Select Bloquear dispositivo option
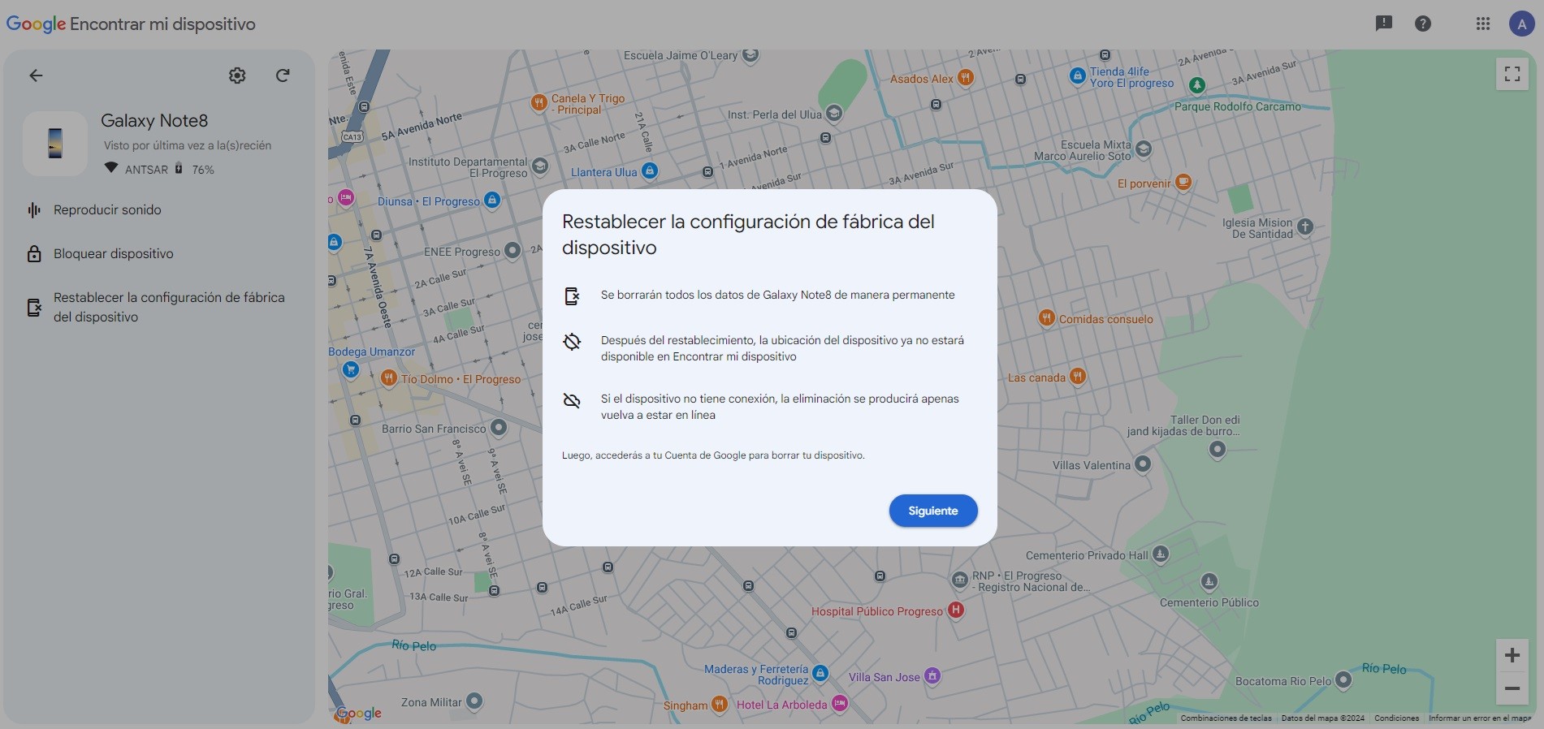The width and height of the screenshot is (1544, 729). pyautogui.click(x=158, y=254)
